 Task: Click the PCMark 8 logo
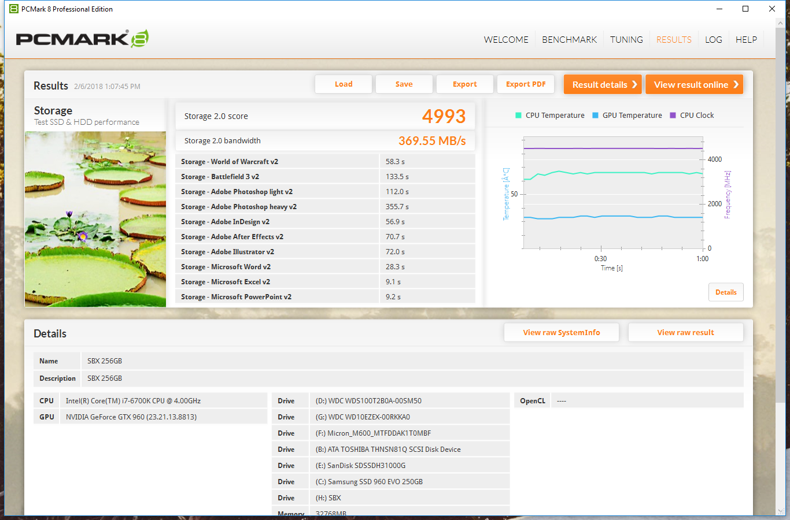[82, 39]
